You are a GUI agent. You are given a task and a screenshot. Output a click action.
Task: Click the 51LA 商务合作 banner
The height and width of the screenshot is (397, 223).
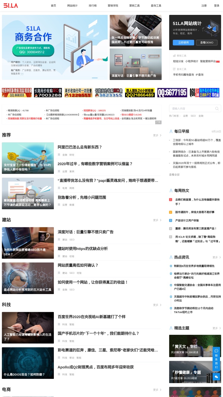coord(55,47)
